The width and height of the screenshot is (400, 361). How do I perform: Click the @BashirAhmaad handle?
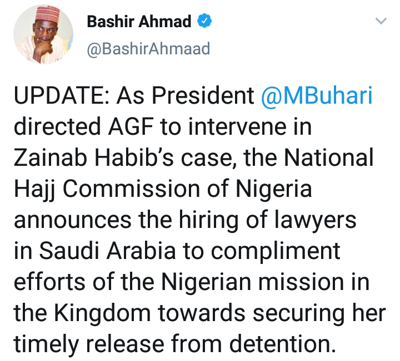pos(148,49)
